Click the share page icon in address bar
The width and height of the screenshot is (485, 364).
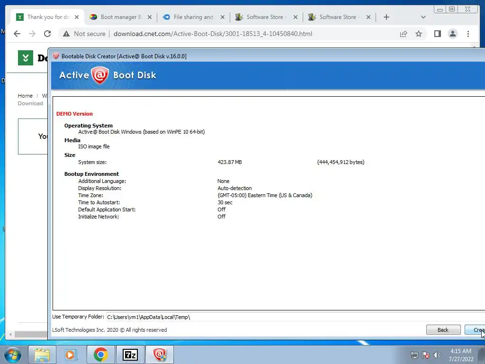[x=404, y=34]
